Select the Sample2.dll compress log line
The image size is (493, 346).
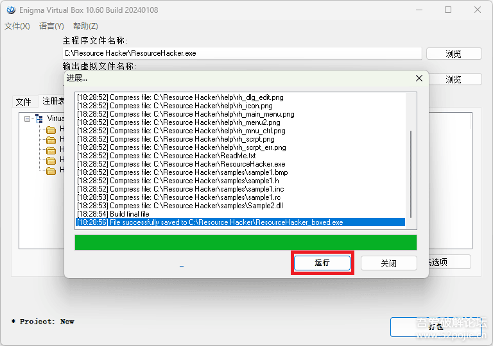241,206
